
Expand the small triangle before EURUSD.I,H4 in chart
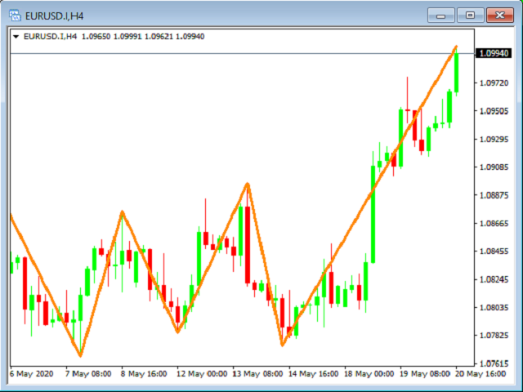16,37
